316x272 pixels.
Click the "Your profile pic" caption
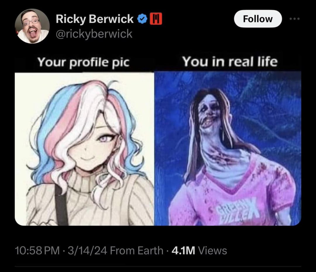[x=83, y=62]
